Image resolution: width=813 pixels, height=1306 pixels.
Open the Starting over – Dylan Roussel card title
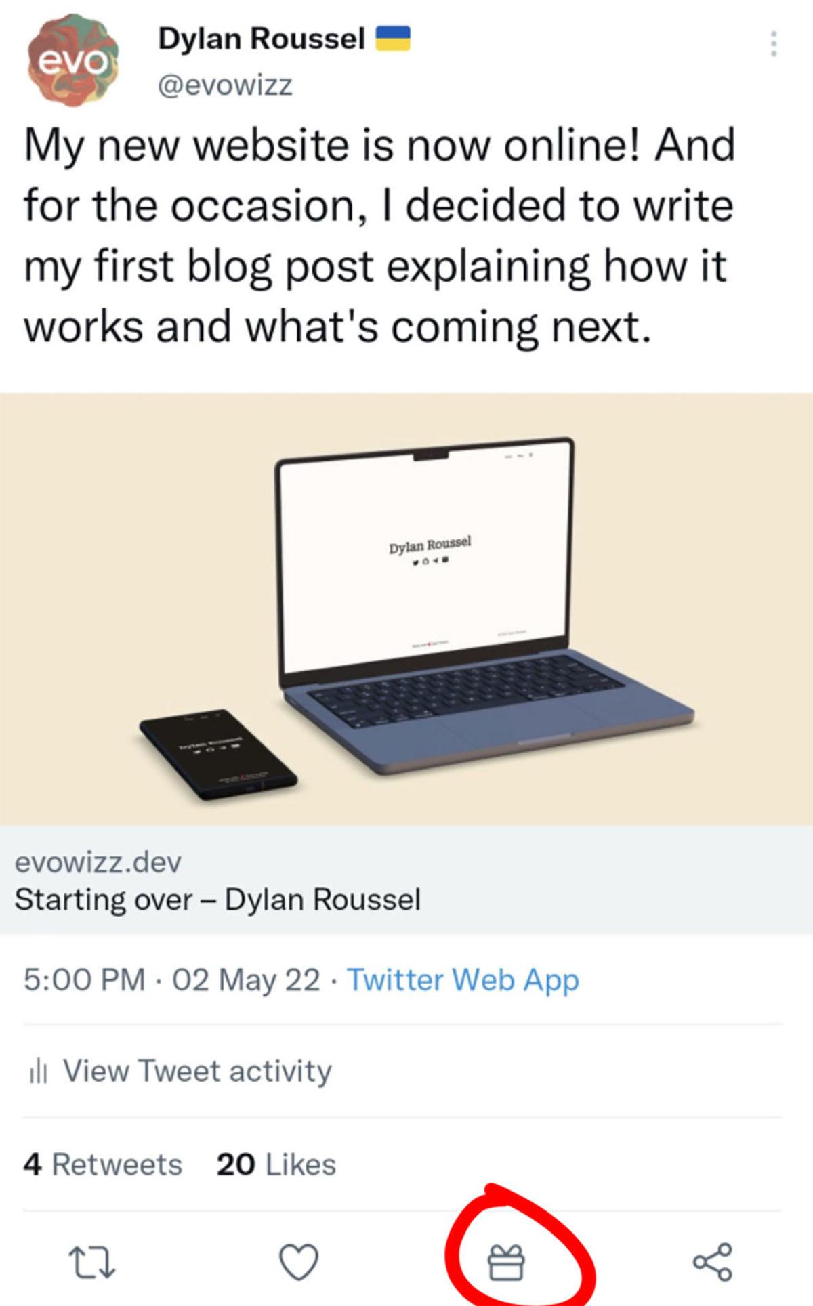(x=217, y=900)
